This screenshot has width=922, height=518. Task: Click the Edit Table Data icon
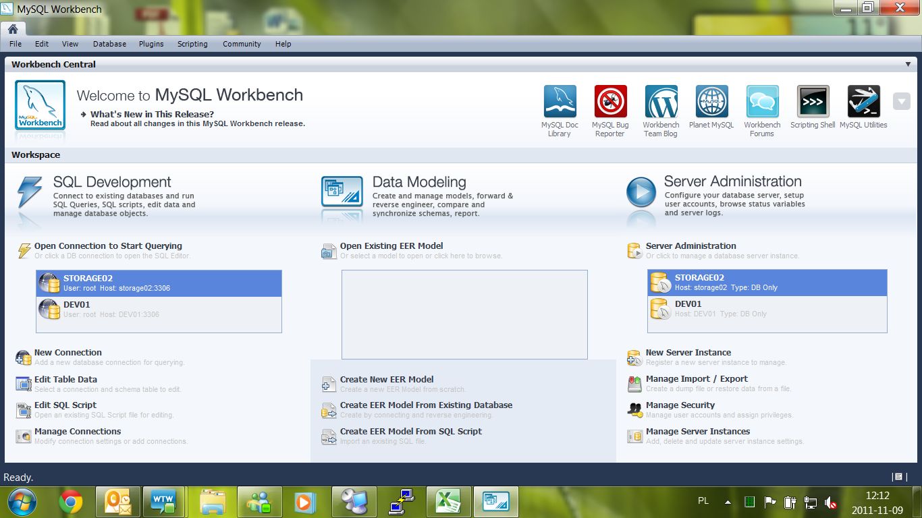pos(24,384)
